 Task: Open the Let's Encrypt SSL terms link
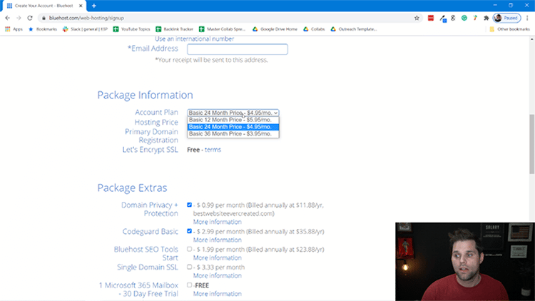tap(213, 150)
